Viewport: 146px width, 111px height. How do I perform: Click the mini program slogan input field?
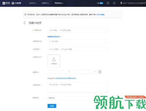click(77, 49)
